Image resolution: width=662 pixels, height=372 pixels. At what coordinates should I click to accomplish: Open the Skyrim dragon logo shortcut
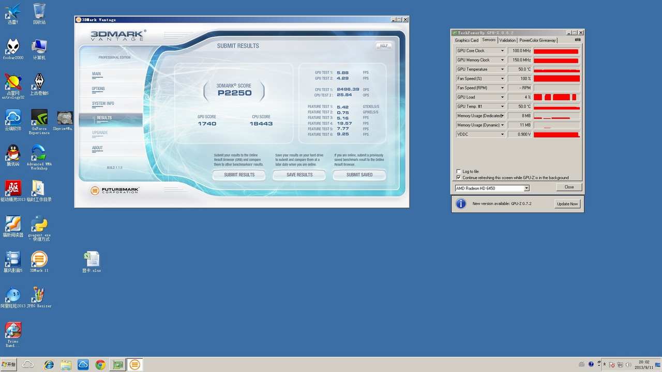[x=39, y=84]
